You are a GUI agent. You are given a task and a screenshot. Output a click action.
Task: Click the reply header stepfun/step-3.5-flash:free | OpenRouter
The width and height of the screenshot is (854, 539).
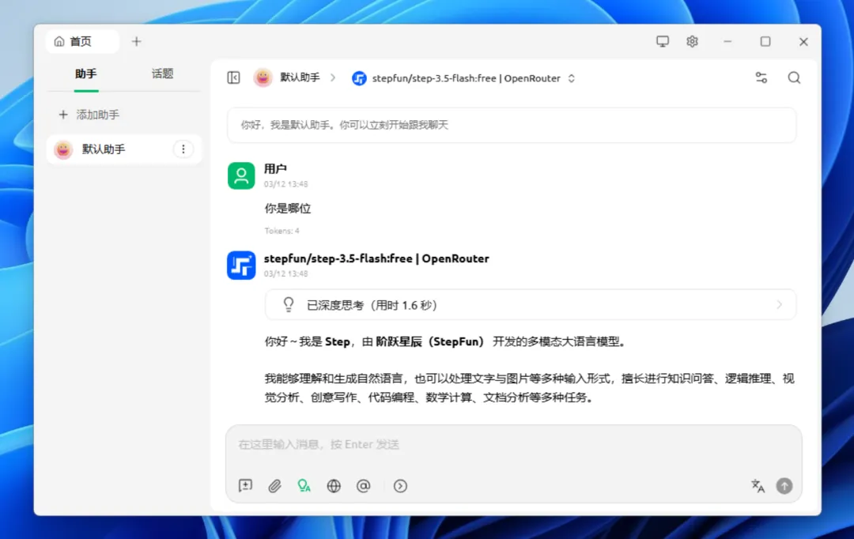pos(376,258)
